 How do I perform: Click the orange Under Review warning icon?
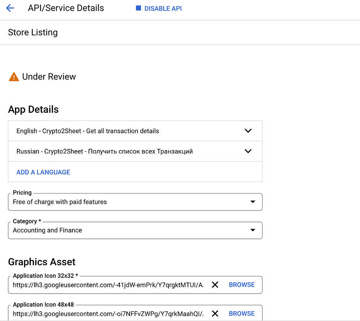coord(14,77)
